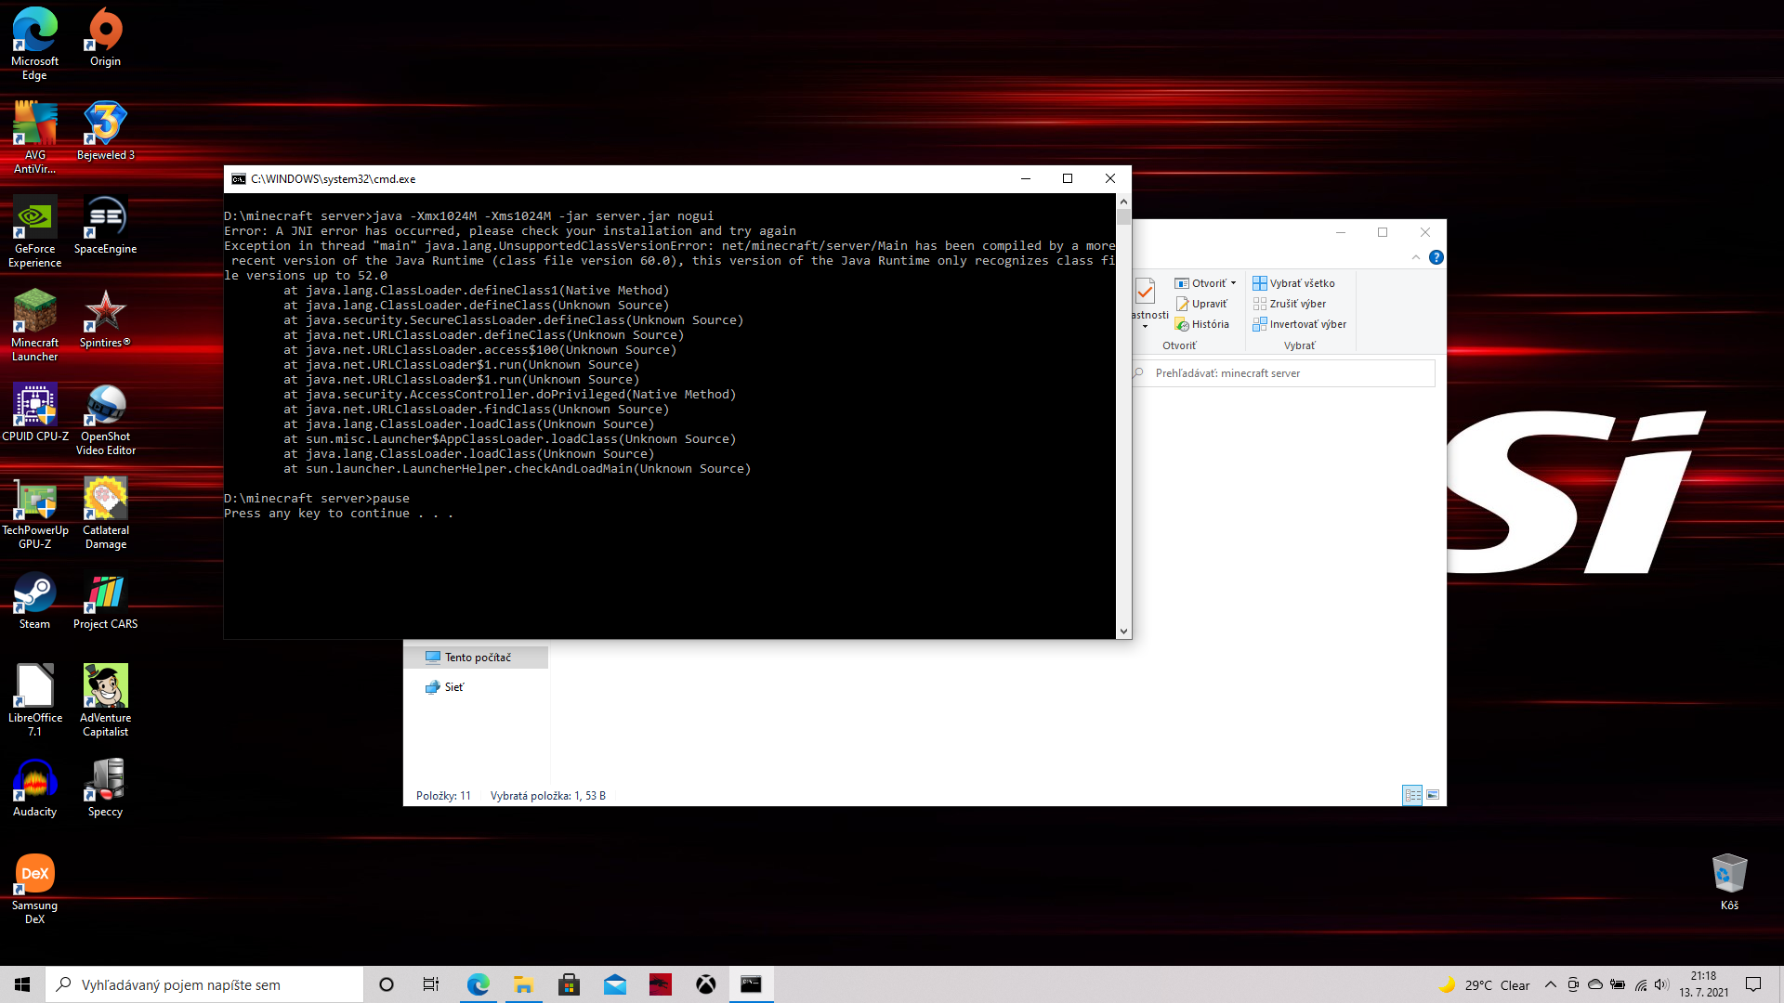The height and width of the screenshot is (1003, 1784).
Task: Click the cmd window scrollbar down arrow
Action: coord(1123,632)
